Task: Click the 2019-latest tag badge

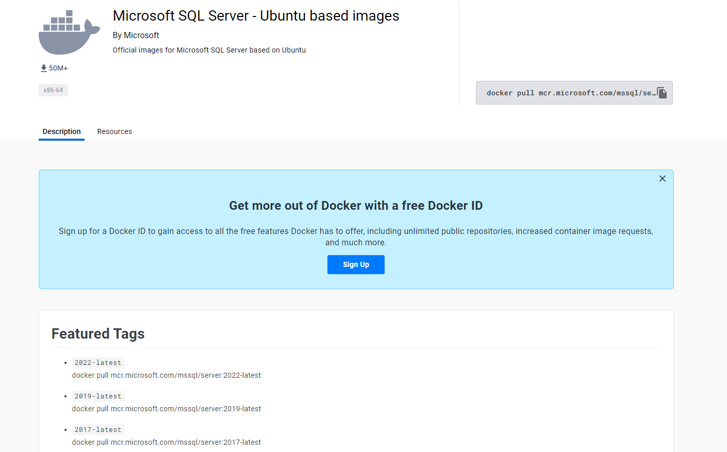Action: tap(98, 396)
